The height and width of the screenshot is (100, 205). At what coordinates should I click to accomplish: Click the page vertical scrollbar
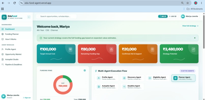click(x=204, y=32)
